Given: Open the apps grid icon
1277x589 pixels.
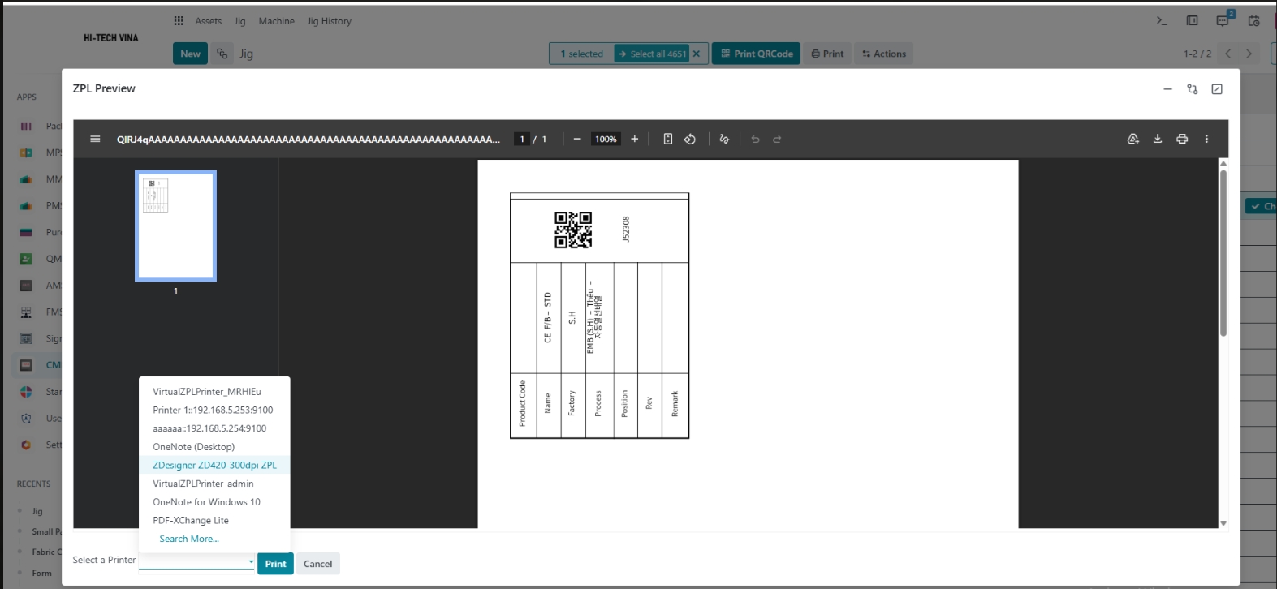Looking at the screenshot, I should pos(179,21).
